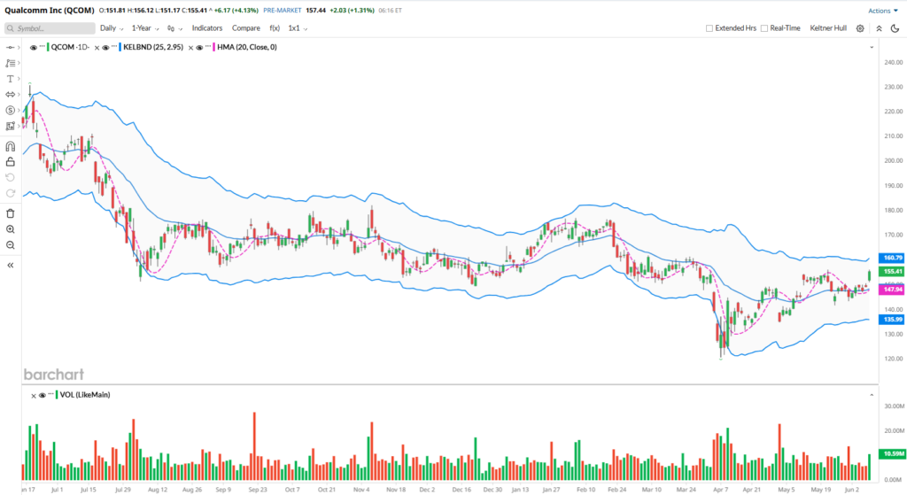Switch to dark mode with moon icon
This screenshot has height=495, width=907.
point(893,28)
